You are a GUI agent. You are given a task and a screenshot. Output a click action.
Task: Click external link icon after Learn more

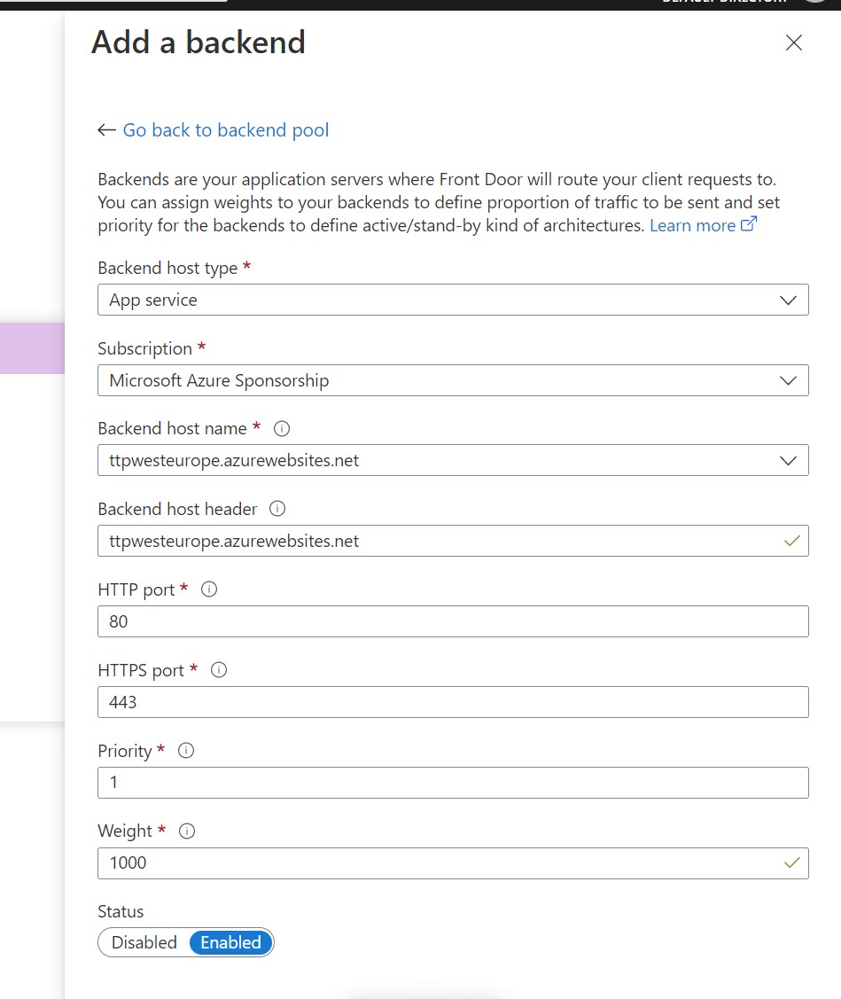point(749,225)
